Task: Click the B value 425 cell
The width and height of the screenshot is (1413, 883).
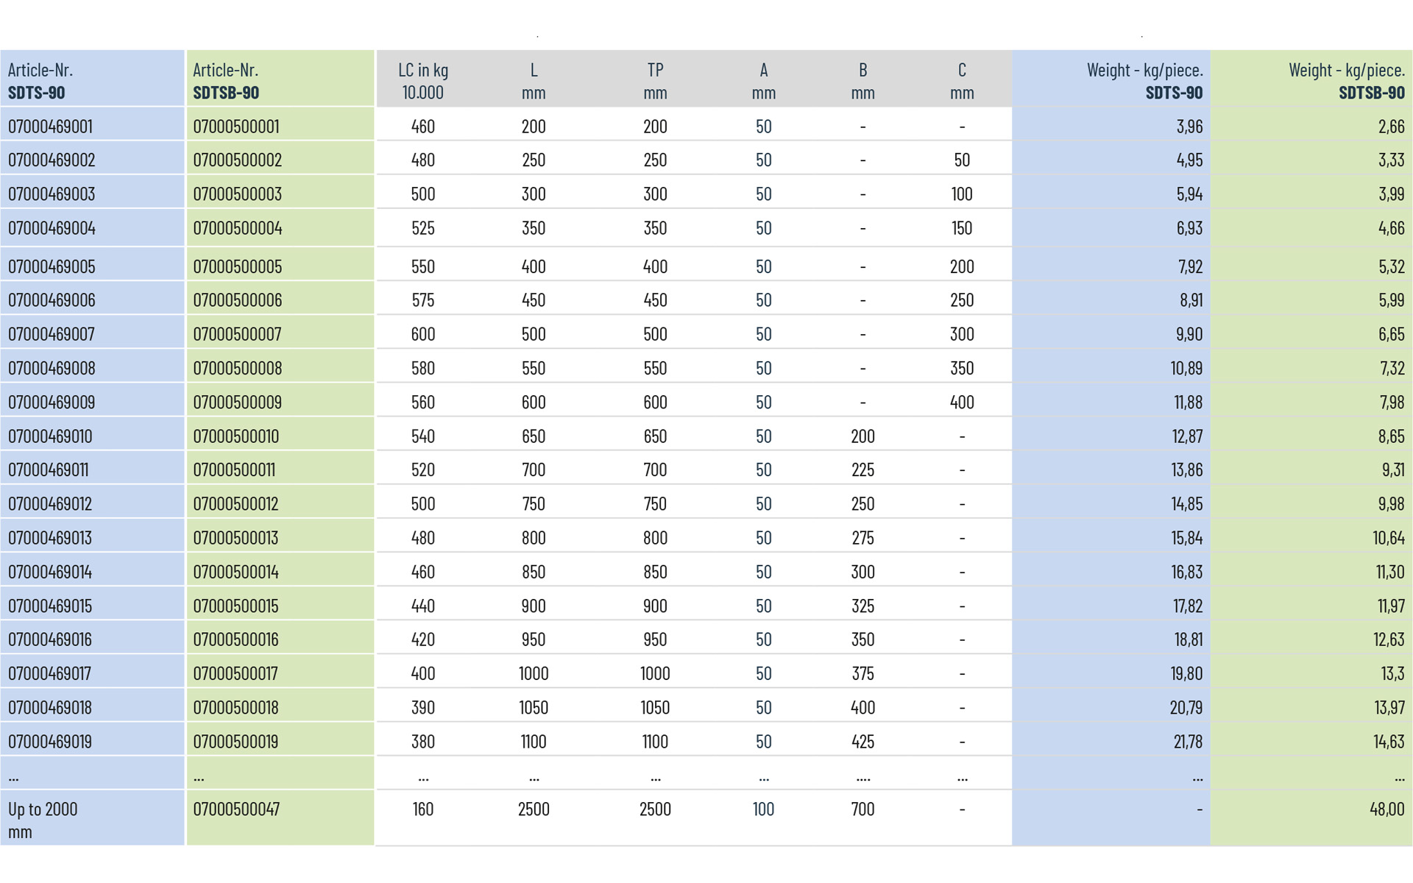Action: coord(863,742)
